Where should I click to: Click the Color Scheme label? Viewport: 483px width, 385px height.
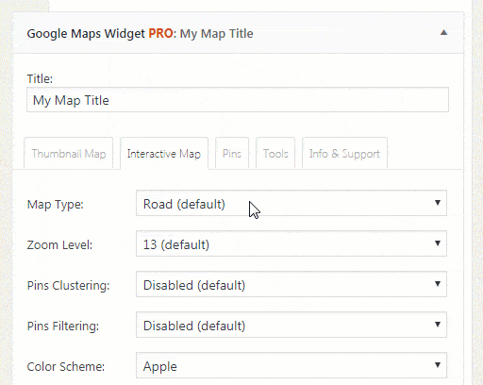66,367
